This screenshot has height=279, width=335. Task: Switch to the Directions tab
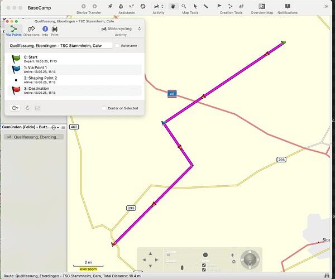[x=31, y=31]
